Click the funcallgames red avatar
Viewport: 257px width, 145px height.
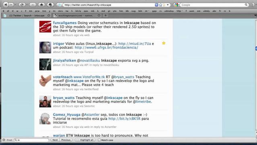pos(45,27)
